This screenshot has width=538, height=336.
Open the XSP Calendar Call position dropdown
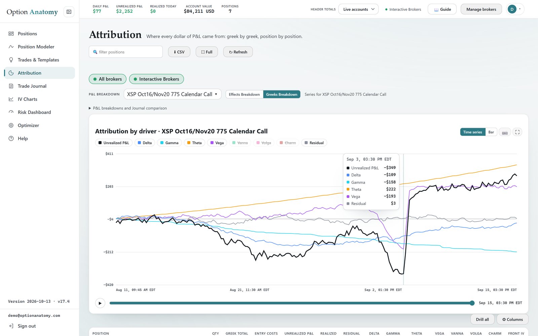[x=172, y=94]
